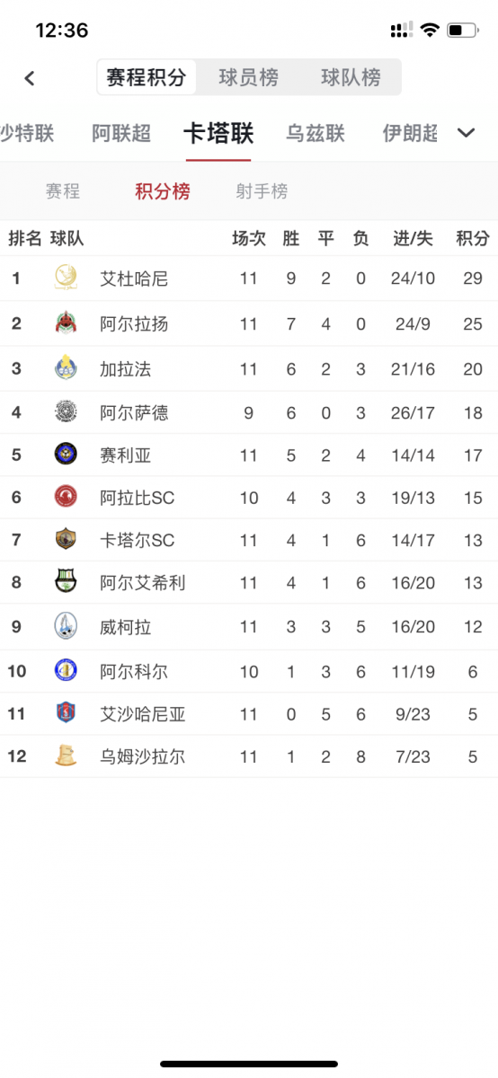Switch to the 球员榜 segment
The image size is (498, 1078).
249,77
